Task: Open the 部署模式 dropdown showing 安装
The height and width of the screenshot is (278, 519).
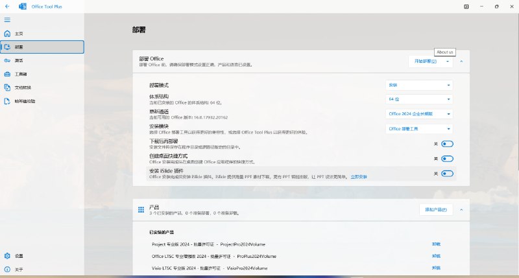Action: 419,86
